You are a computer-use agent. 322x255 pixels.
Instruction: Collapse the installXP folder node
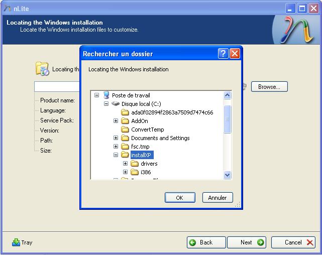point(116,155)
